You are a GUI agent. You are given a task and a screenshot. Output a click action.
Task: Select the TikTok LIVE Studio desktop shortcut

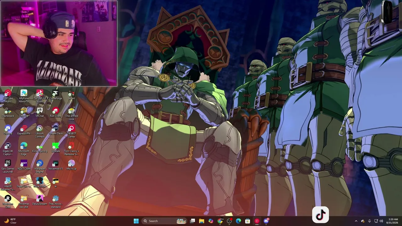tap(40, 96)
